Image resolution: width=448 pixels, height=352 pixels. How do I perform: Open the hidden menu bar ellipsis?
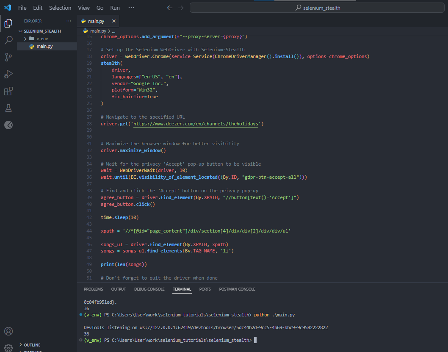click(131, 8)
